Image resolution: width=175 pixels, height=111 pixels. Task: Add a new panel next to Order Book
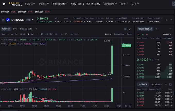tap(156, 29)
